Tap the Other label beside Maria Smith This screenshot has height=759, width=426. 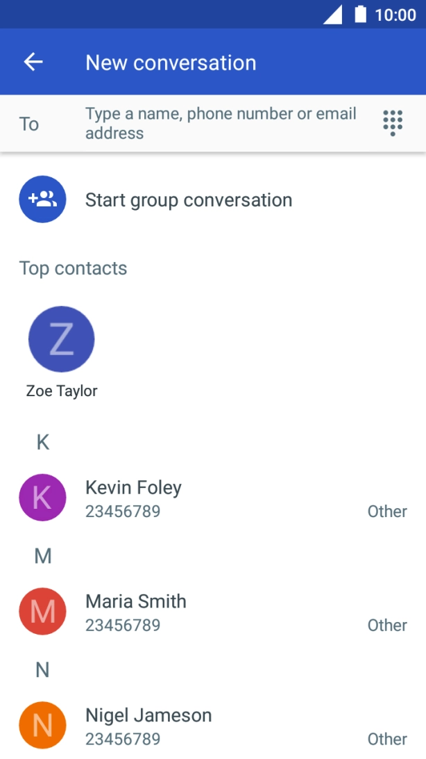(387, 626)
